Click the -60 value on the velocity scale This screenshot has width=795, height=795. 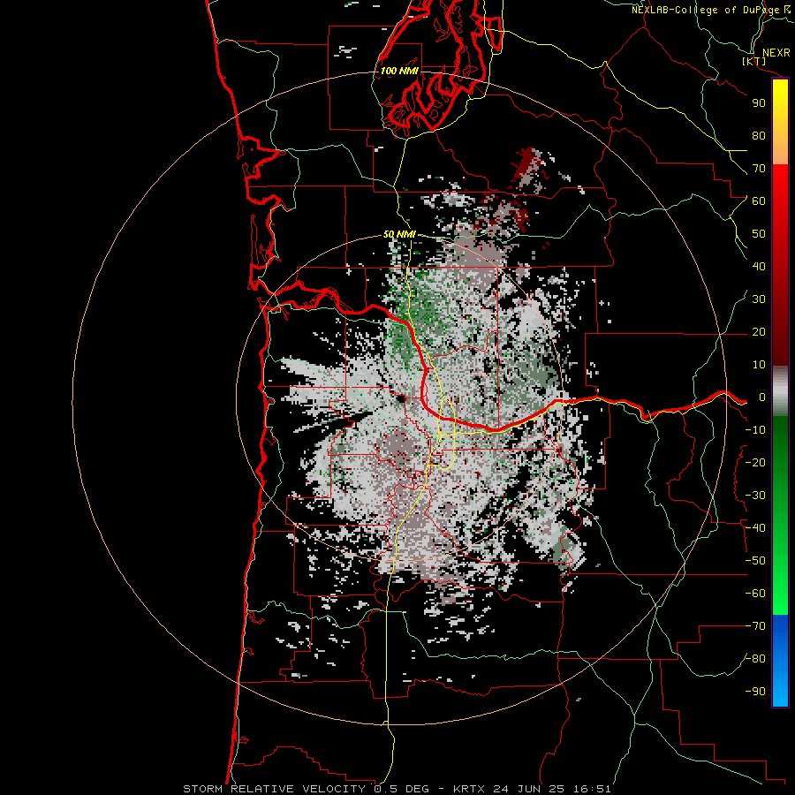[755, 594]
